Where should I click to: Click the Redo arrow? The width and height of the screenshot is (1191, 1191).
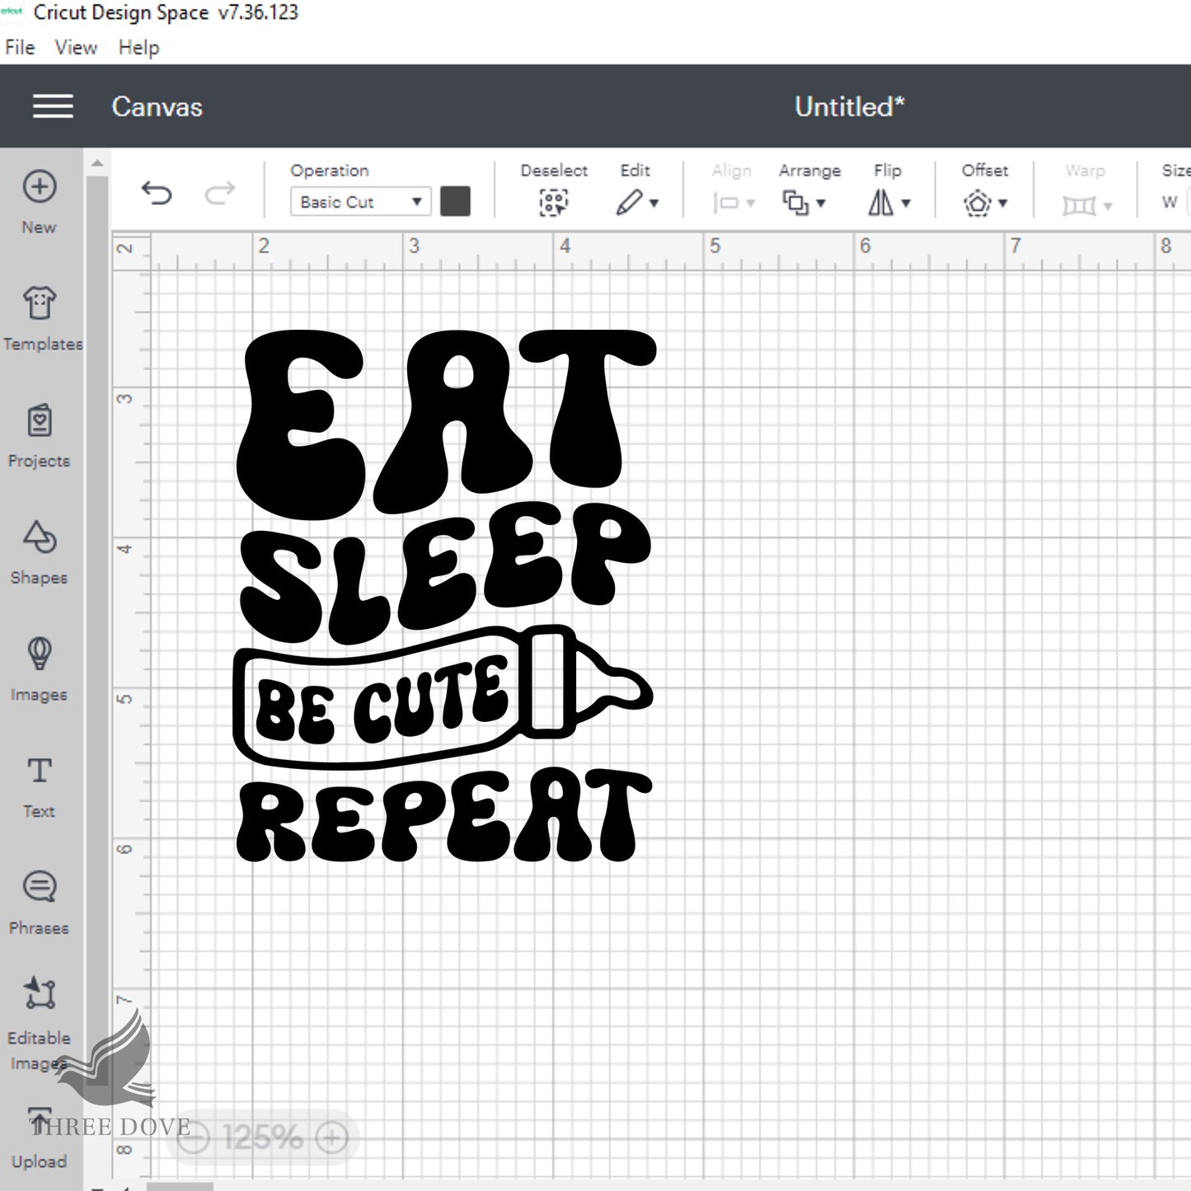(x=220, y=195)
